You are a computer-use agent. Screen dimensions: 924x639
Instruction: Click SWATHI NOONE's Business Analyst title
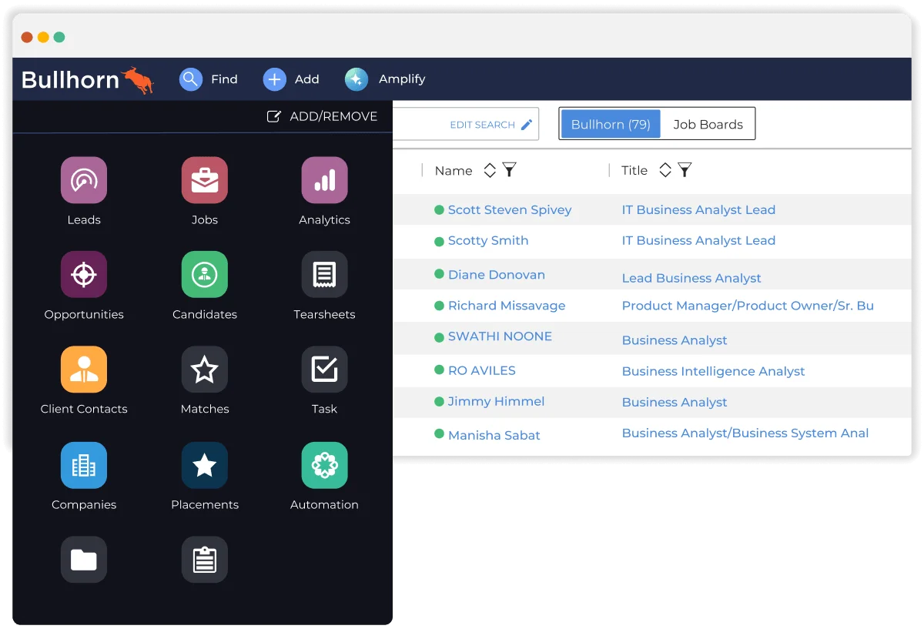(x=675, y=340)
